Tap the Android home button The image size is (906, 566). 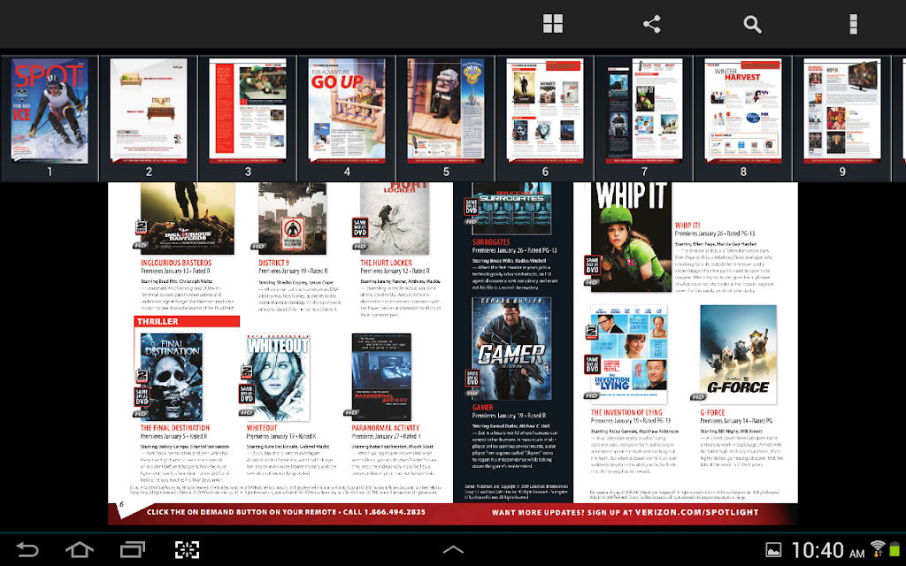point(80,549)
